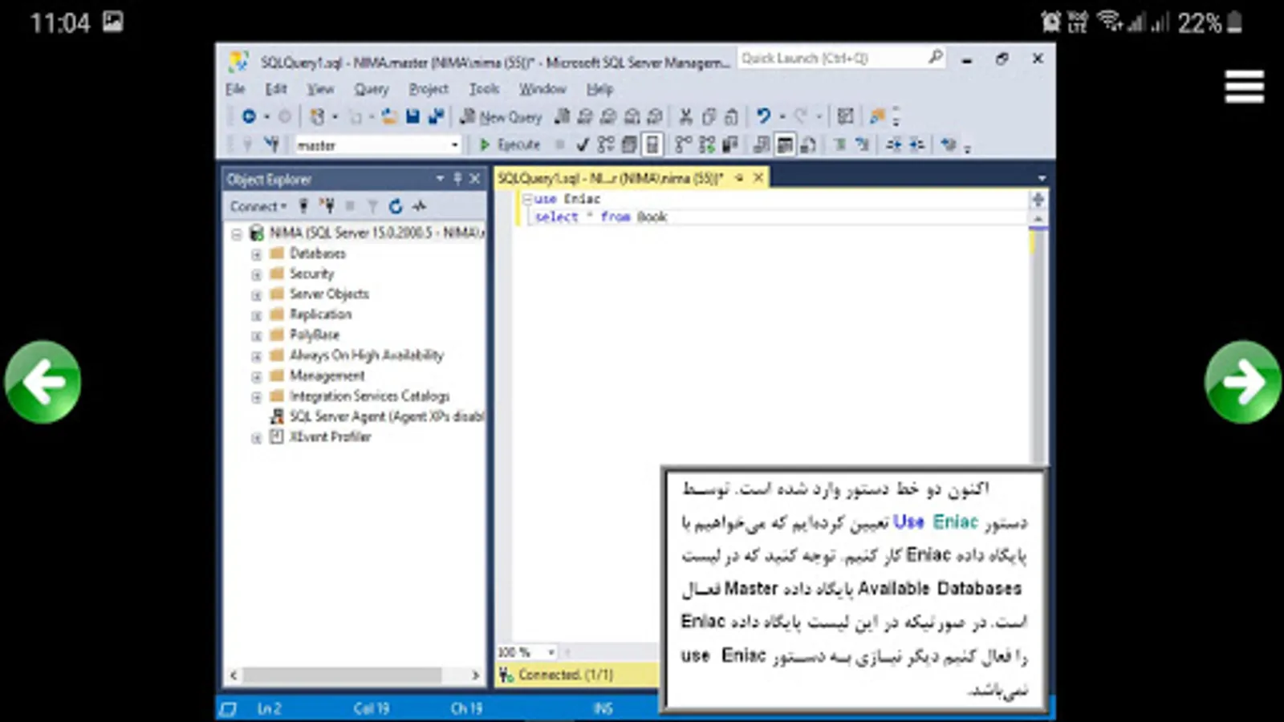1284x722 pixels.
Task: Toggle pin on SQLQuery1.sql tab
Action: click(739, 177)
